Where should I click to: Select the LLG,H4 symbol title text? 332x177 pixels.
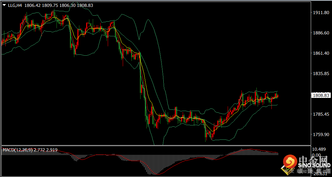[15, 6]
